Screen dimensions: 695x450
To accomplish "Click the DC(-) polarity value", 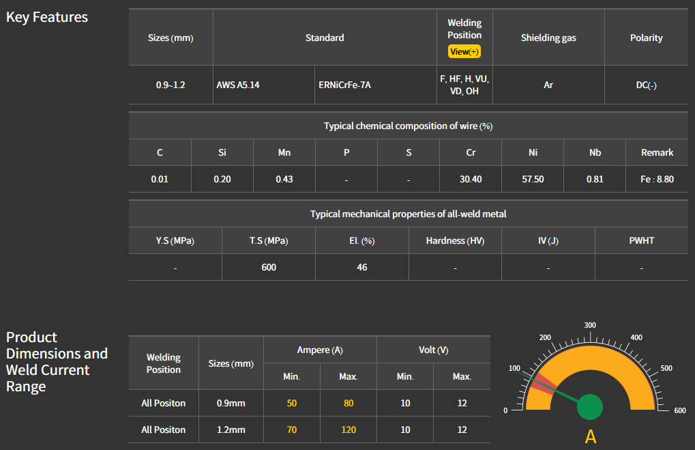I will pos(646,85).
